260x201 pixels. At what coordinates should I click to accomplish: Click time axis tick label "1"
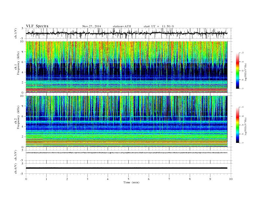[x=47, y=179]
